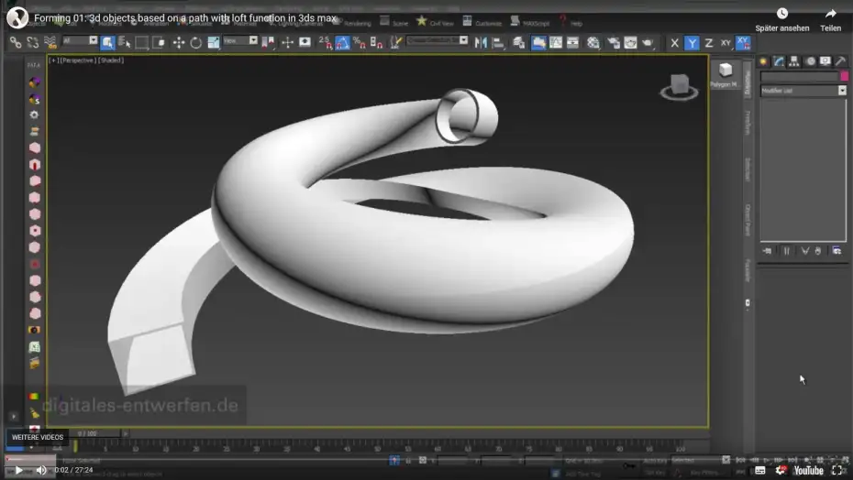Toggle the Spinner Snap button
This screenshot has width=853, height=480.
coord(376,42)
